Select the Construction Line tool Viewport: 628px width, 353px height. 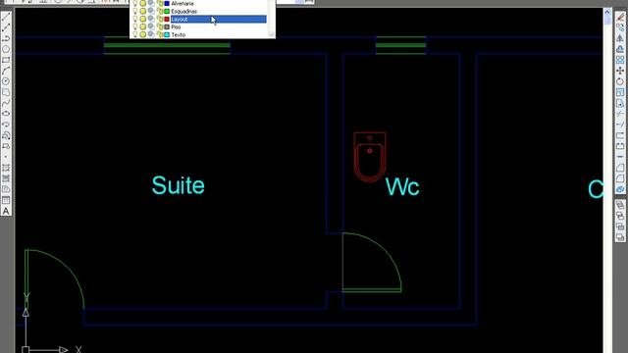(6, 27)
